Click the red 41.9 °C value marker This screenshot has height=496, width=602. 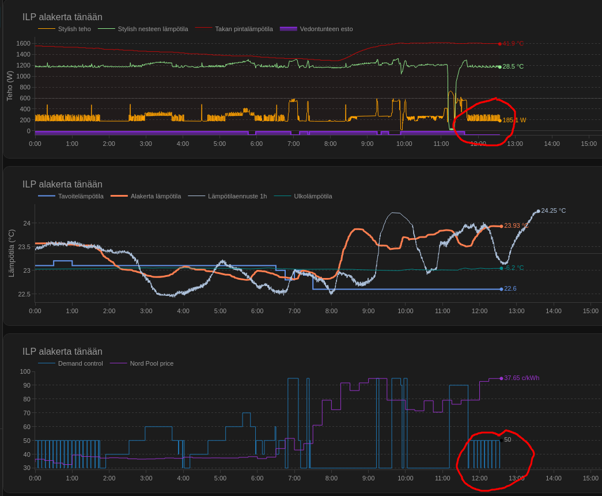pos(513,44)
